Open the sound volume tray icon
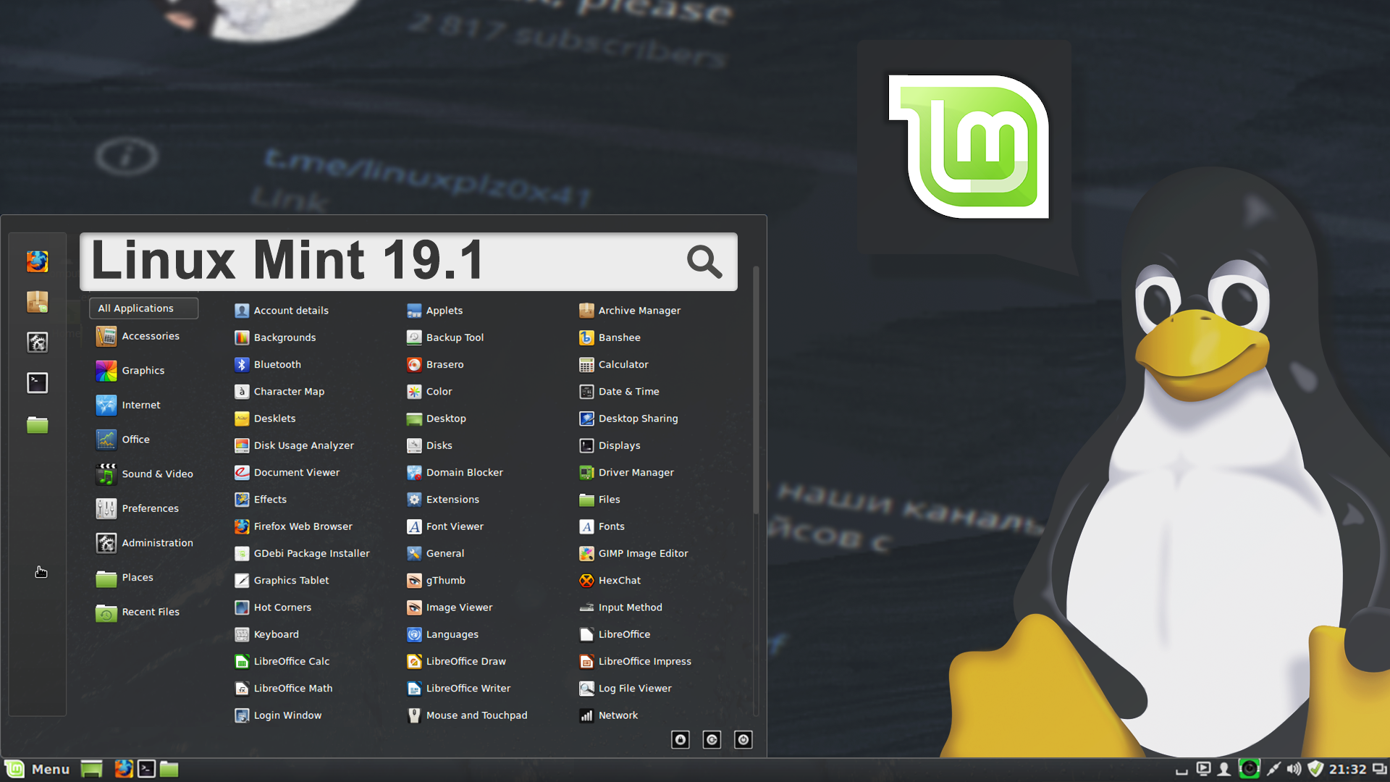 [1294, 769]
